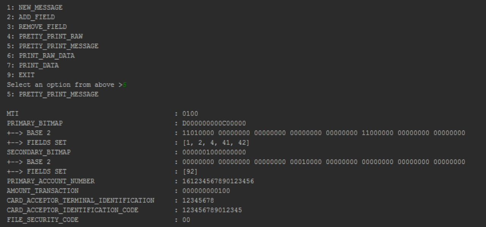Image resolution: width=486 pixels, height=227 pixels.
Task: Click the MTI value 0100
Action: tap(190, 113)
